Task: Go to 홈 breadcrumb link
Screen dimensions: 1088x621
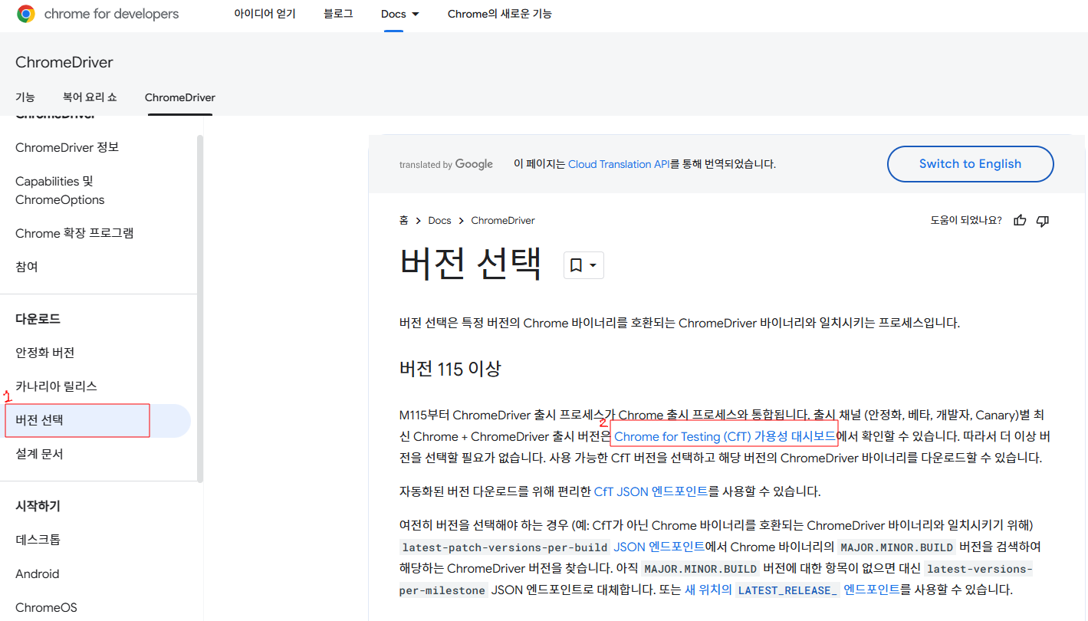Action: (x=404, y=220)
